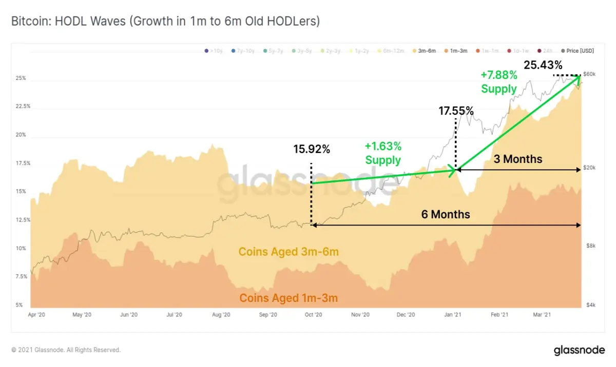Click the chart title text
The image size is (616, 367).
point(166,22)
